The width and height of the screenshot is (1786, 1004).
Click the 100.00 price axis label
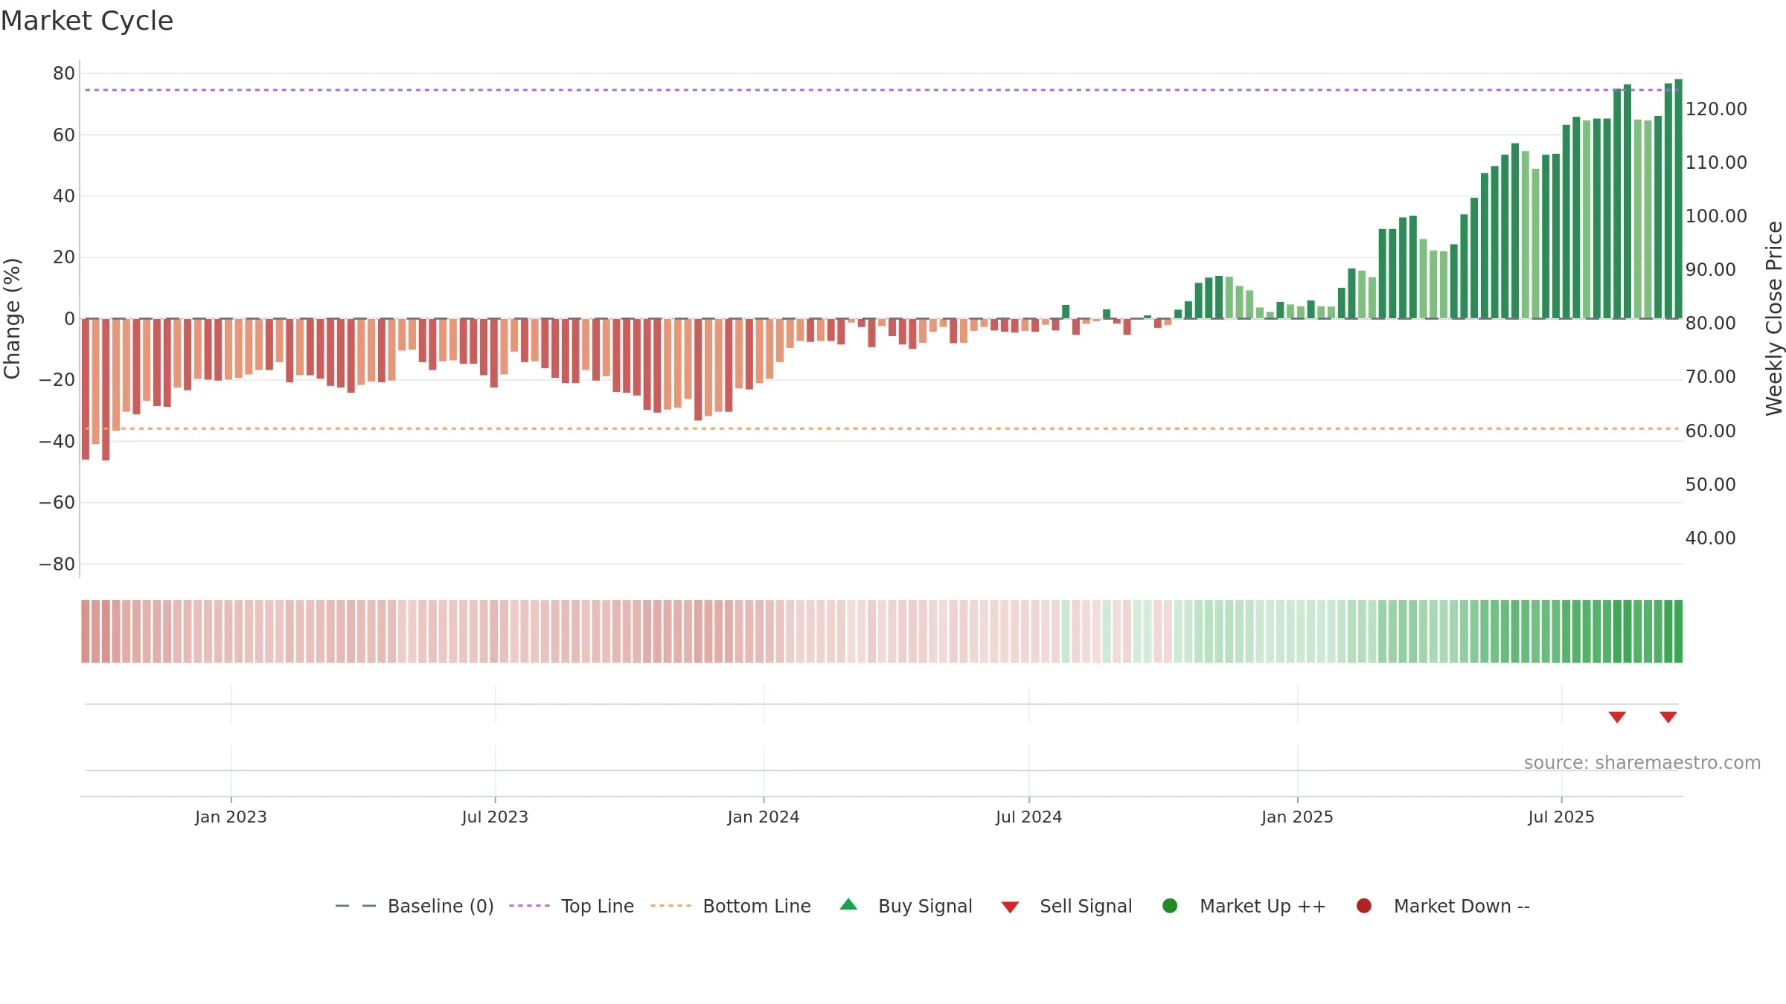[x=1716, y=216]
